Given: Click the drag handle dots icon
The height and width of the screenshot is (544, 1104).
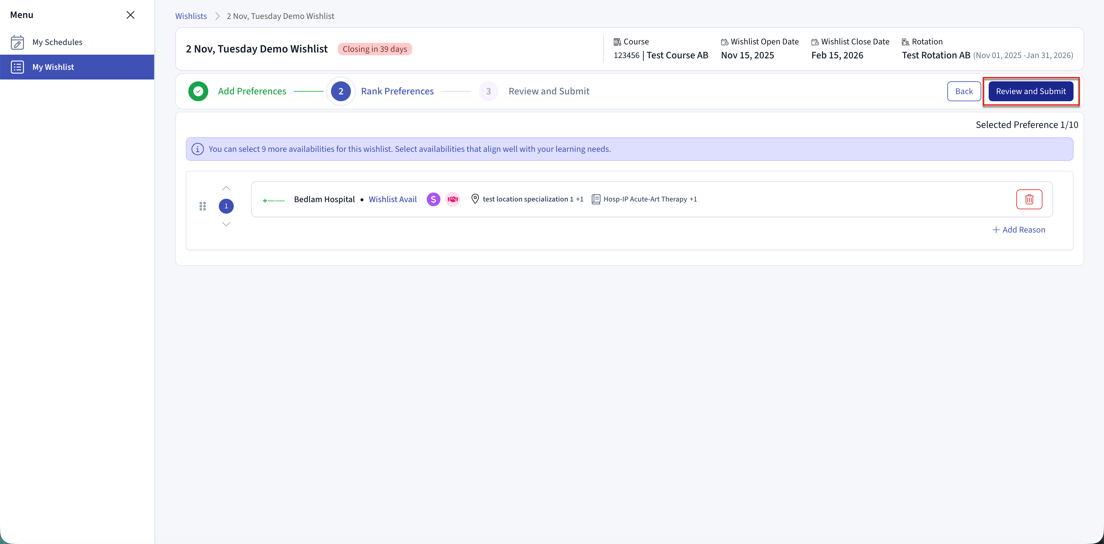Looking at the screenshot, I should [203, 206].
